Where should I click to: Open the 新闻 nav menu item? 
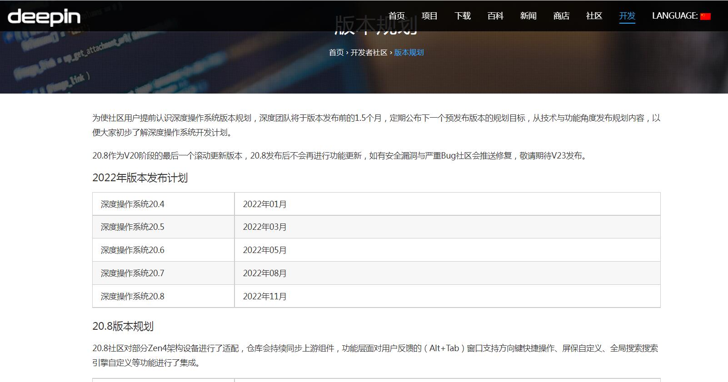click(x=528, y=16)
